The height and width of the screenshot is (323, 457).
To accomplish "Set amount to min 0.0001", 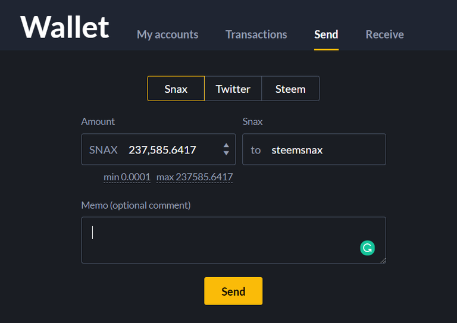I will point(127,177).
